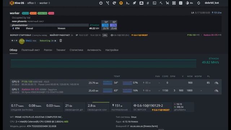Image resolution: width=231 pixels, height=130 pixels.
Task: Open the Разгон tab
Action: tap(48, 50)
